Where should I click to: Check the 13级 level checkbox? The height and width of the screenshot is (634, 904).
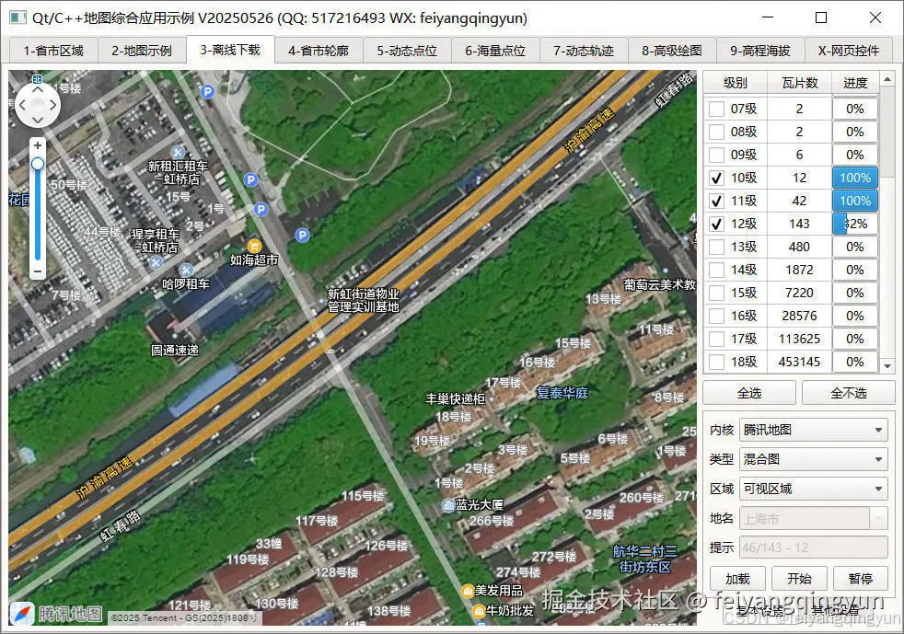tap(716, 248)
